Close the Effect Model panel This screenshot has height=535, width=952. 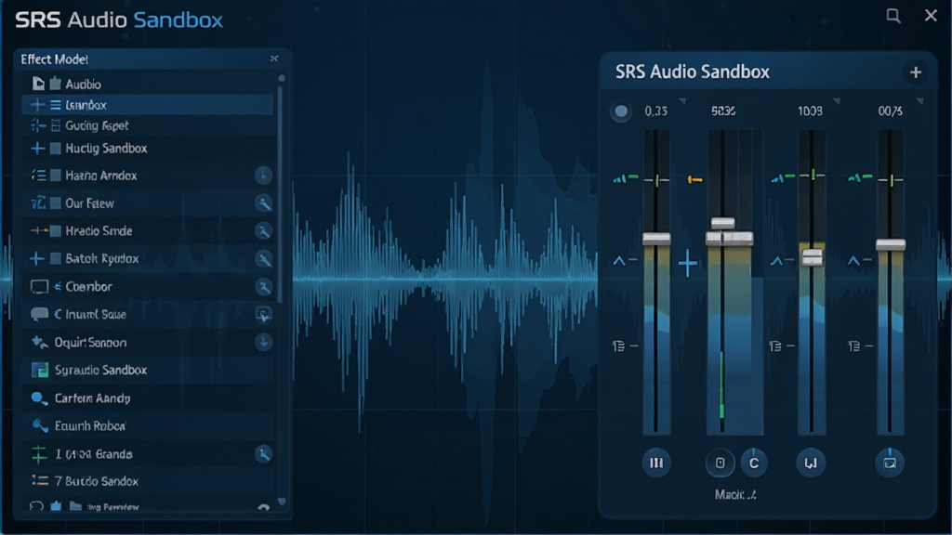coord(274,59)
